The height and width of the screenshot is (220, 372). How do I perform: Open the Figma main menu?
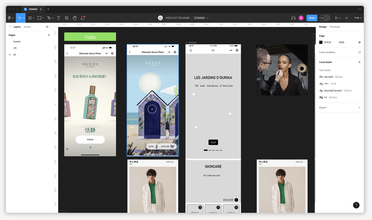10,18
